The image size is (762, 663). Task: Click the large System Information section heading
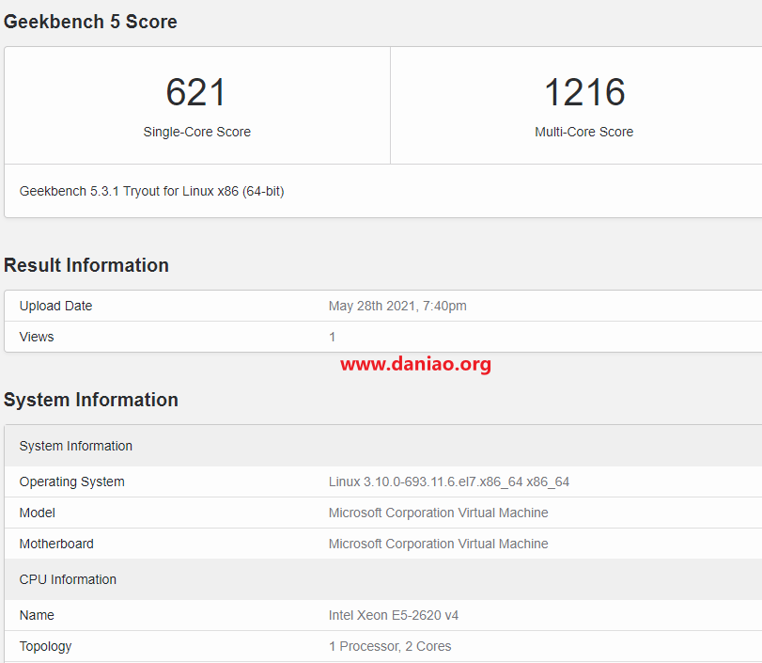pyautogui.click(x=91, y=400)
